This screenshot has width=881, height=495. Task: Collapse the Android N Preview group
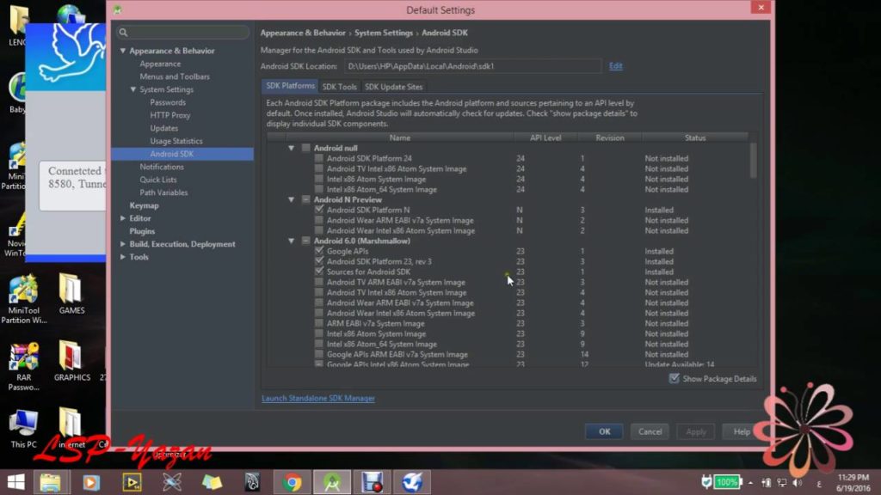[x=291, y=199]
